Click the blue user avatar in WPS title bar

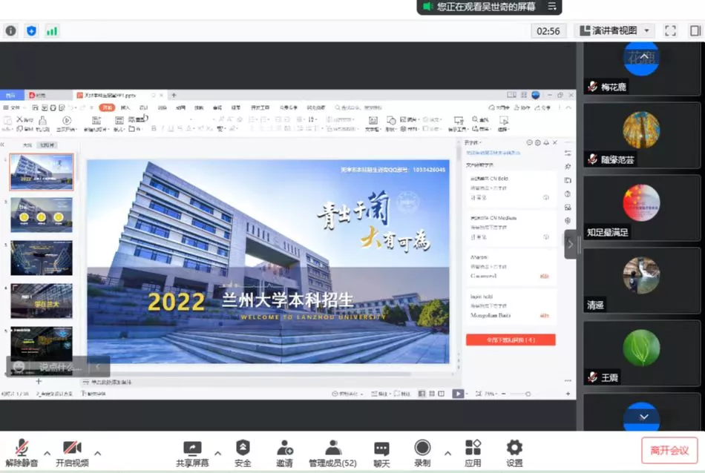(x=536, y=95)
